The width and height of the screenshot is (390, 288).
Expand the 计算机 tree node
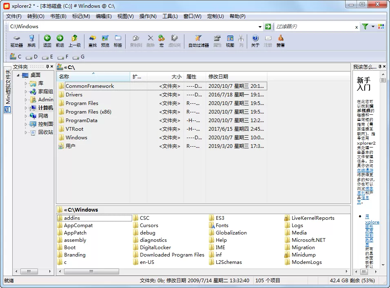pos(26,107)
